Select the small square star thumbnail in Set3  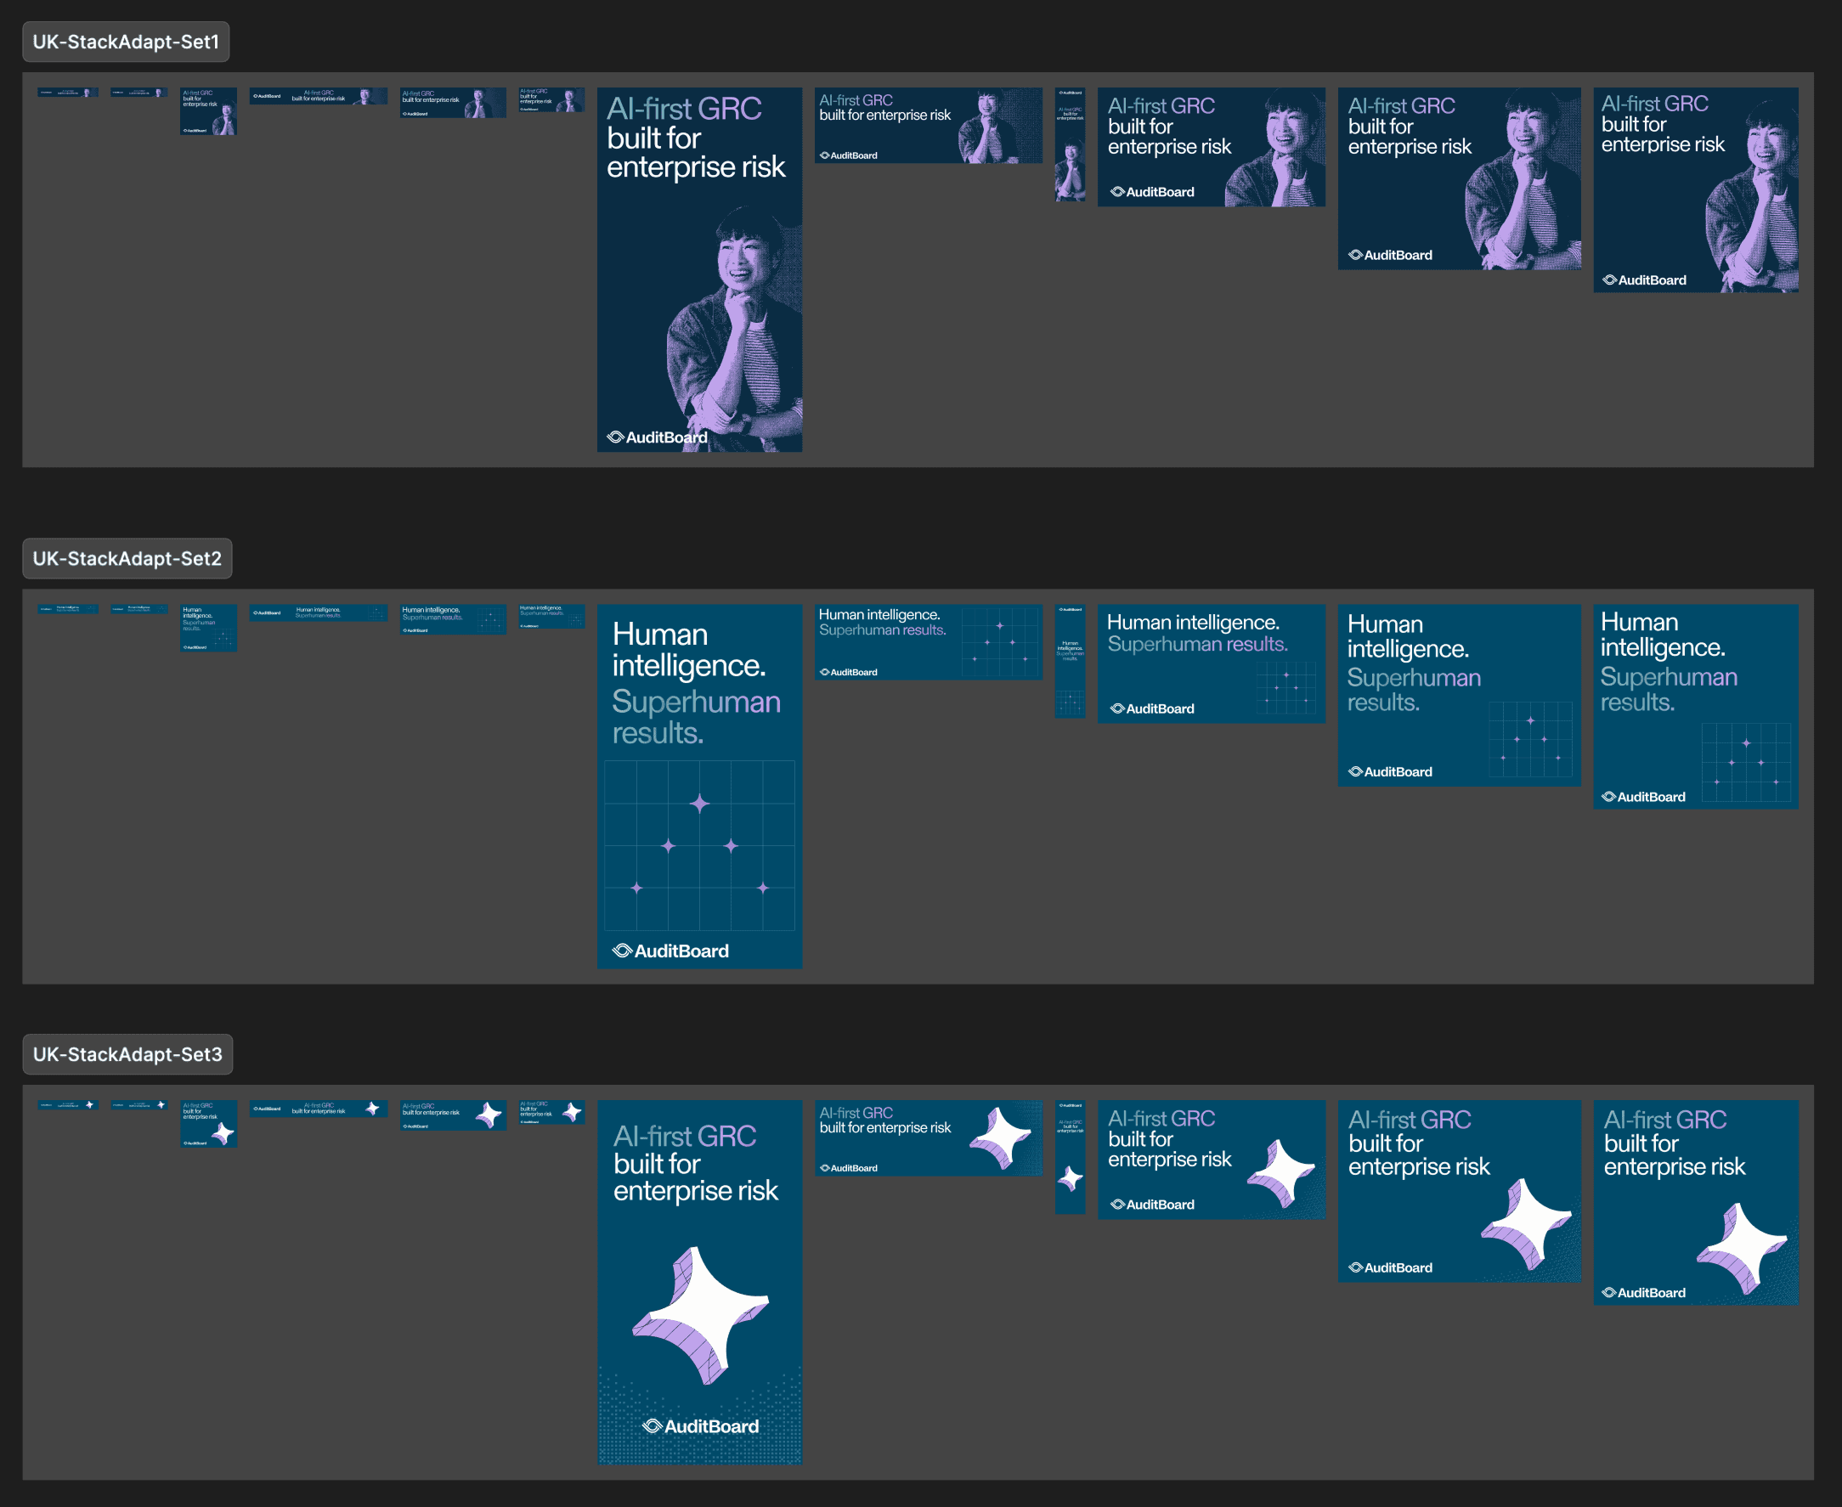(208, 1123)
